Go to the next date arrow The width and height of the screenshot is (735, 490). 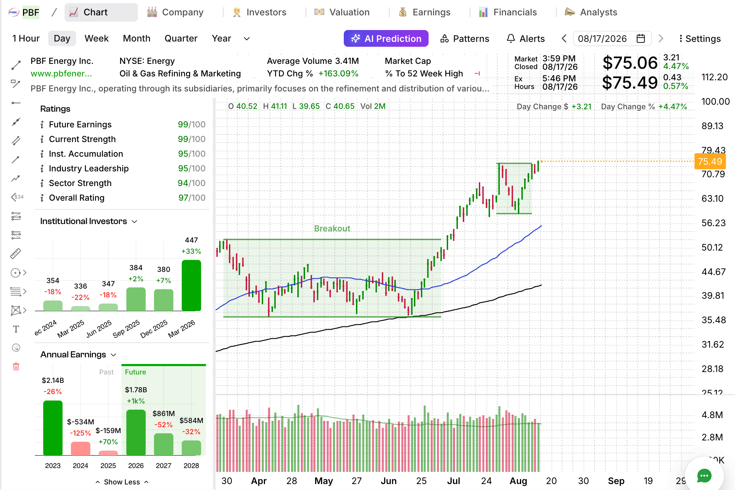[x=661, y=38]
